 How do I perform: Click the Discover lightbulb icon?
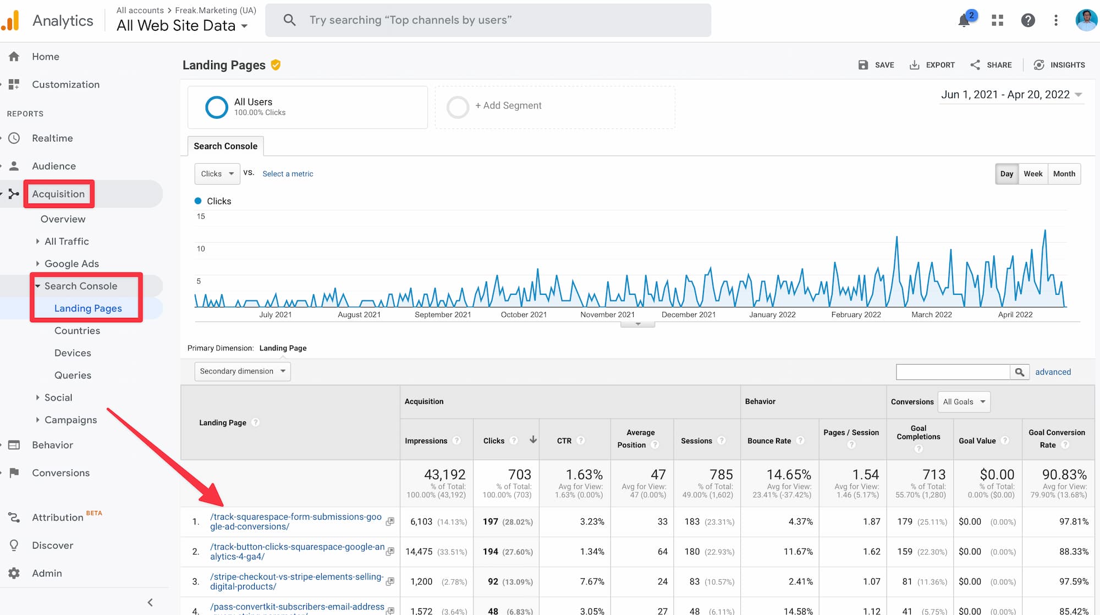[x=14, y=545]
